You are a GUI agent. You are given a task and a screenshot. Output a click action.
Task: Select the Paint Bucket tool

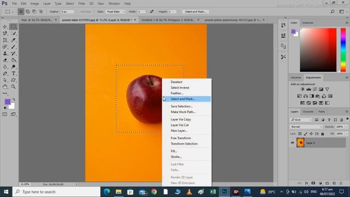13,60
